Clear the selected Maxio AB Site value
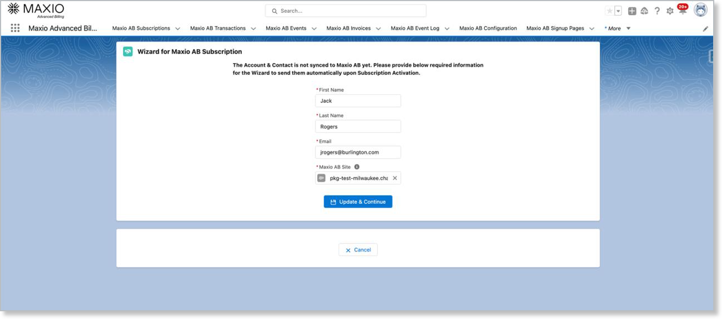Screen dimensions: 722x319 point(395,178)
